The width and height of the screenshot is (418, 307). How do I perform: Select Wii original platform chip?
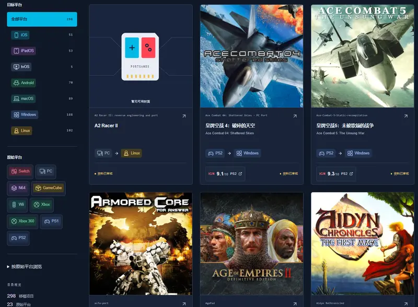pyautogui.click(x=18, y=205)
